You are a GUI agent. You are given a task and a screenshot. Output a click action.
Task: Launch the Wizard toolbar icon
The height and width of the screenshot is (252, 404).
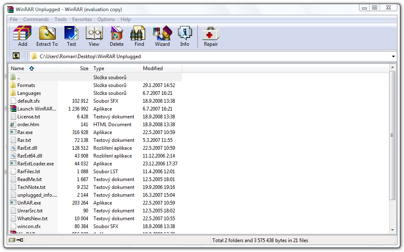pos(162,36)
